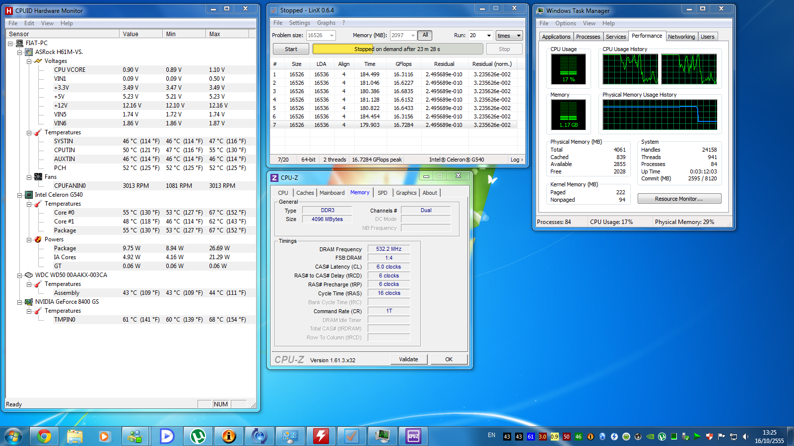Open the Graphs menu in LinX

pos(326,23)
